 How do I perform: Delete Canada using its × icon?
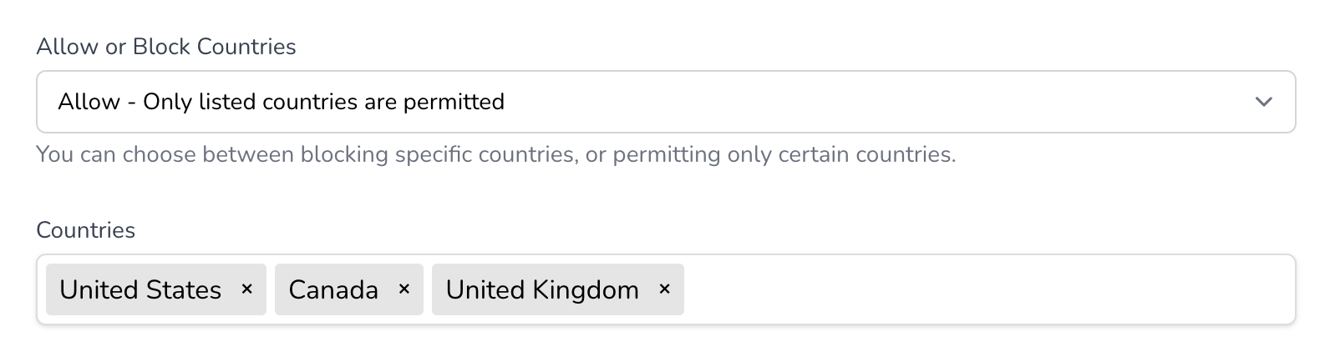pos(404,289)
